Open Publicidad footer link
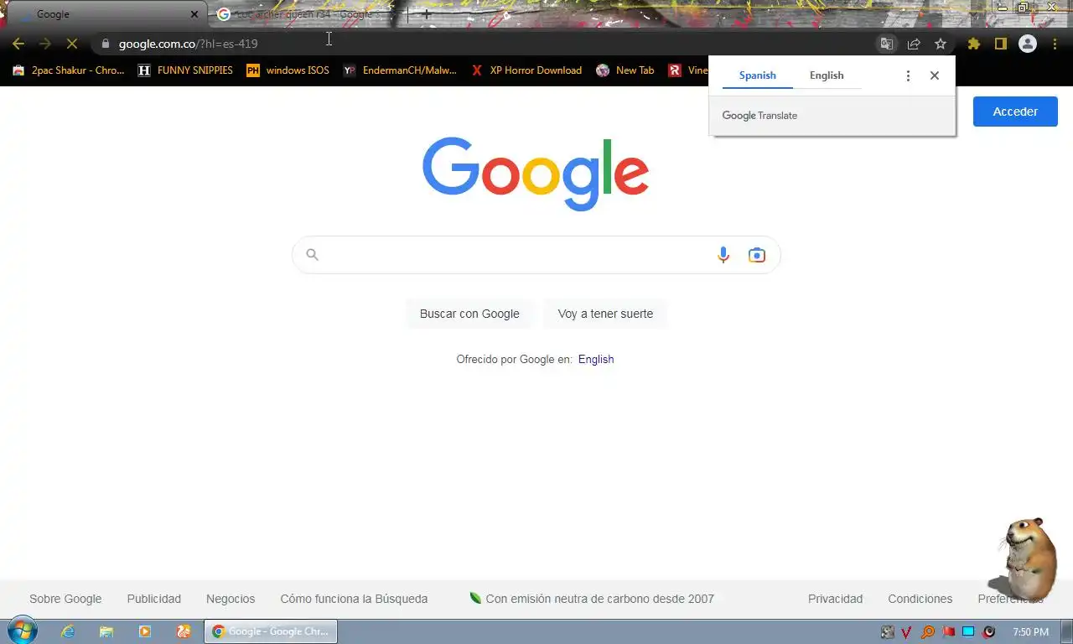Image resolution: width=1073 pixels, height=644 pixels. [x=154, y=599]
